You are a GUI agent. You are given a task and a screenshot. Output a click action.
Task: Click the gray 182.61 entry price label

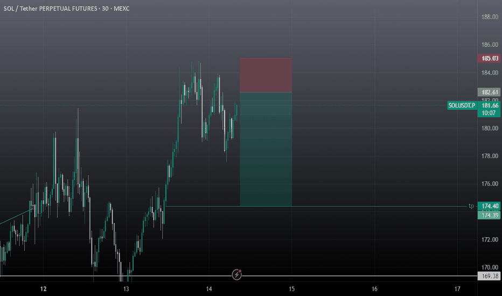pos(489,92)
